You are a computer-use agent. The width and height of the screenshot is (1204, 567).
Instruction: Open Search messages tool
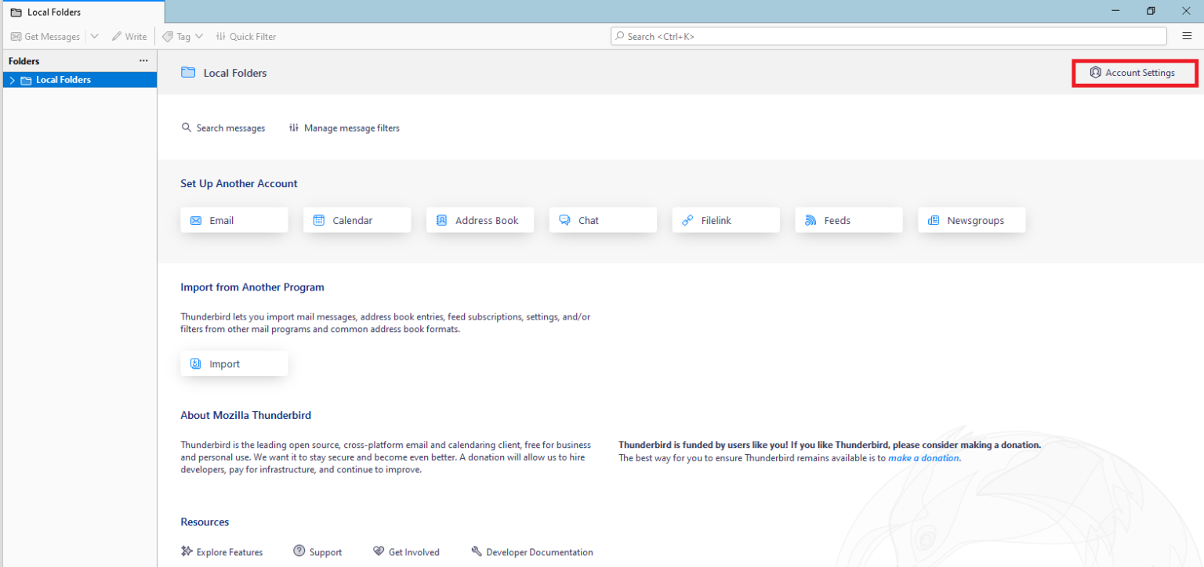click(223, 128)
